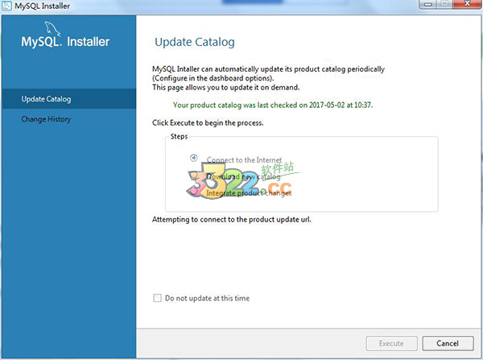483x360 pixels.
Task: Click the last checked date message in green
Action: [273, 106]
